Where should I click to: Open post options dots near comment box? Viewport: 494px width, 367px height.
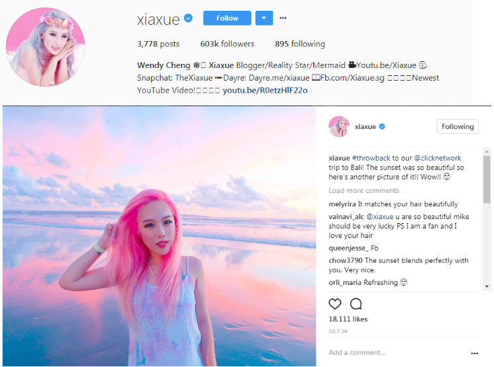pyautogui.click(x=475, y=353)
